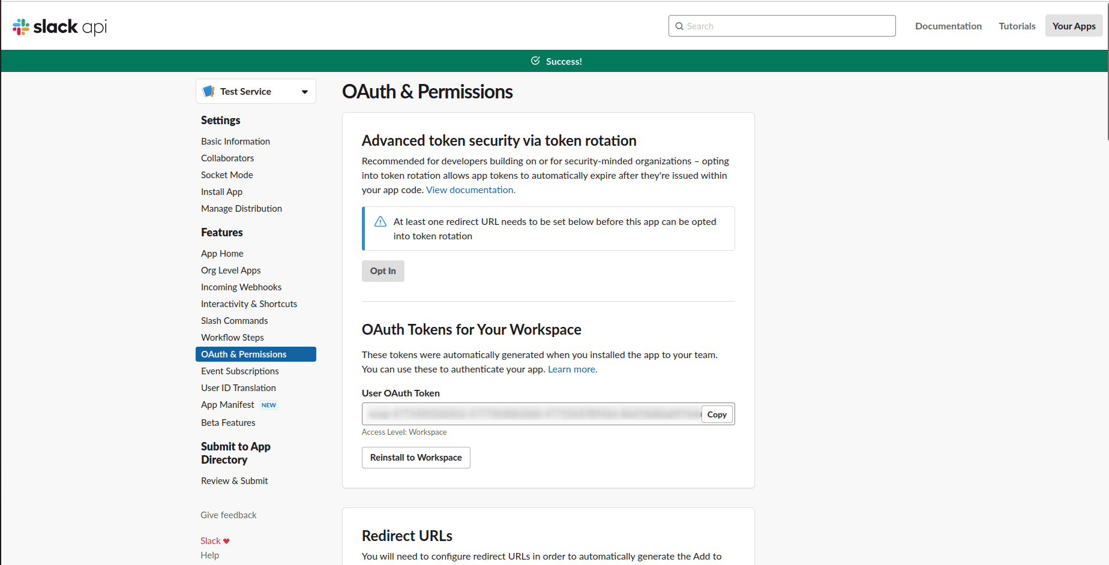Open App Manifest page
1109x565 pixels.
coord(227,405)
